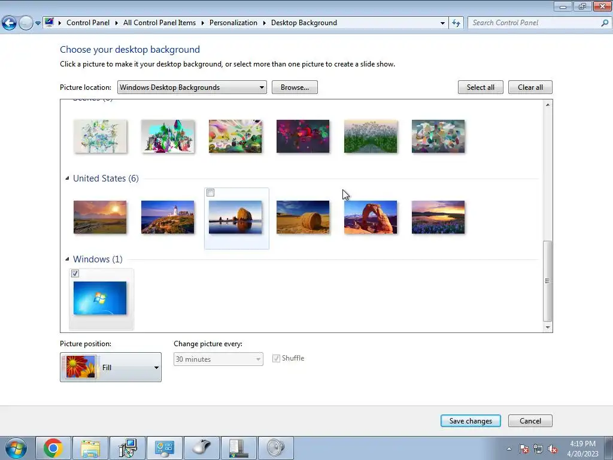Open Picture location dropdown
The height and width of the screenshot is (460, 613).
[192, 87]
